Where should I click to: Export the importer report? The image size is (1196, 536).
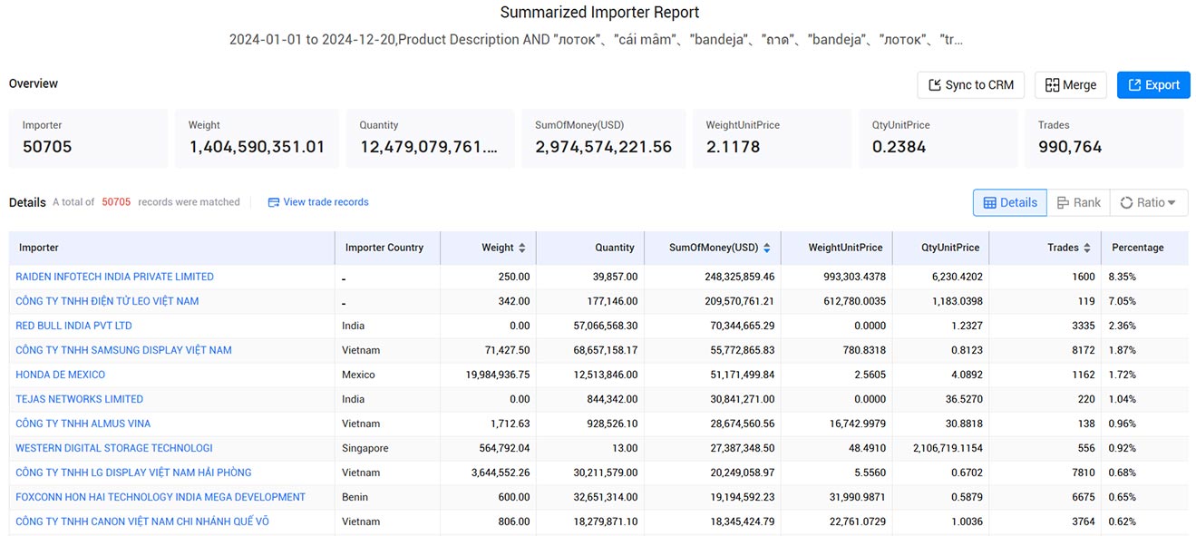(1153, 85)
